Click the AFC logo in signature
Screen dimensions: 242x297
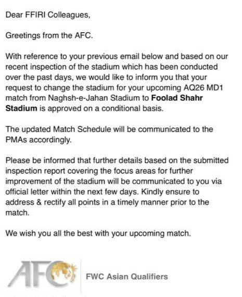click(43, 274)
